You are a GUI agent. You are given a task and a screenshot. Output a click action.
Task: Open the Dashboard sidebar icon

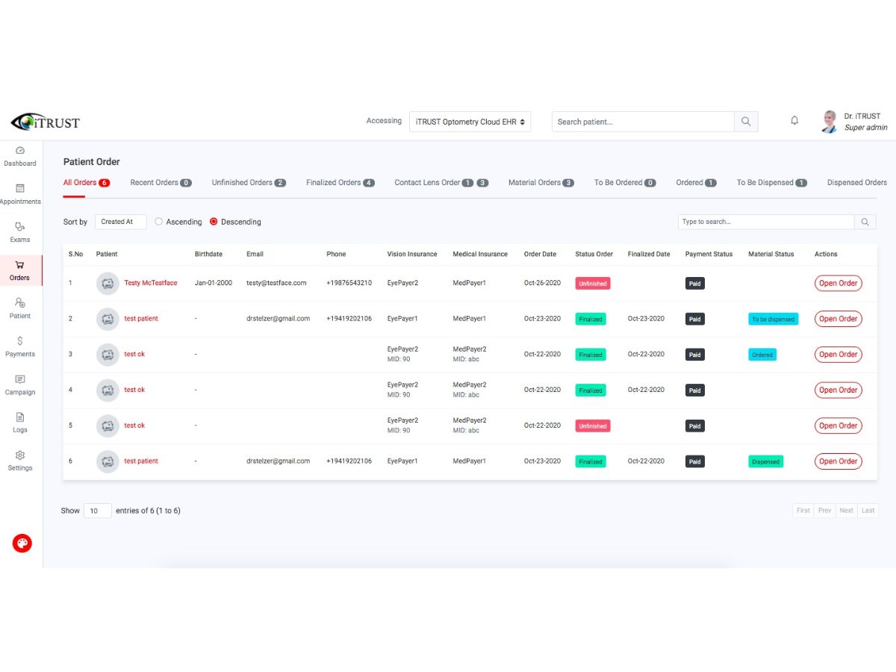(x=20, y=150)
